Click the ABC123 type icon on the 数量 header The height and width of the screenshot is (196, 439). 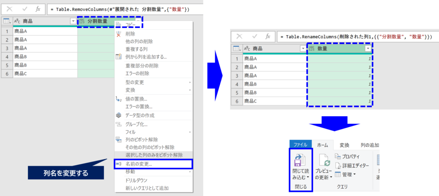312,48
